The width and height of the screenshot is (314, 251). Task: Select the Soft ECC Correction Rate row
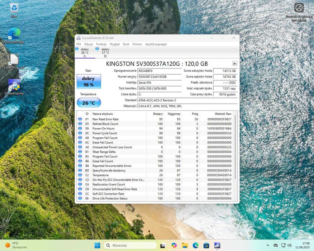pyautogui.click(x=155, y=194)
